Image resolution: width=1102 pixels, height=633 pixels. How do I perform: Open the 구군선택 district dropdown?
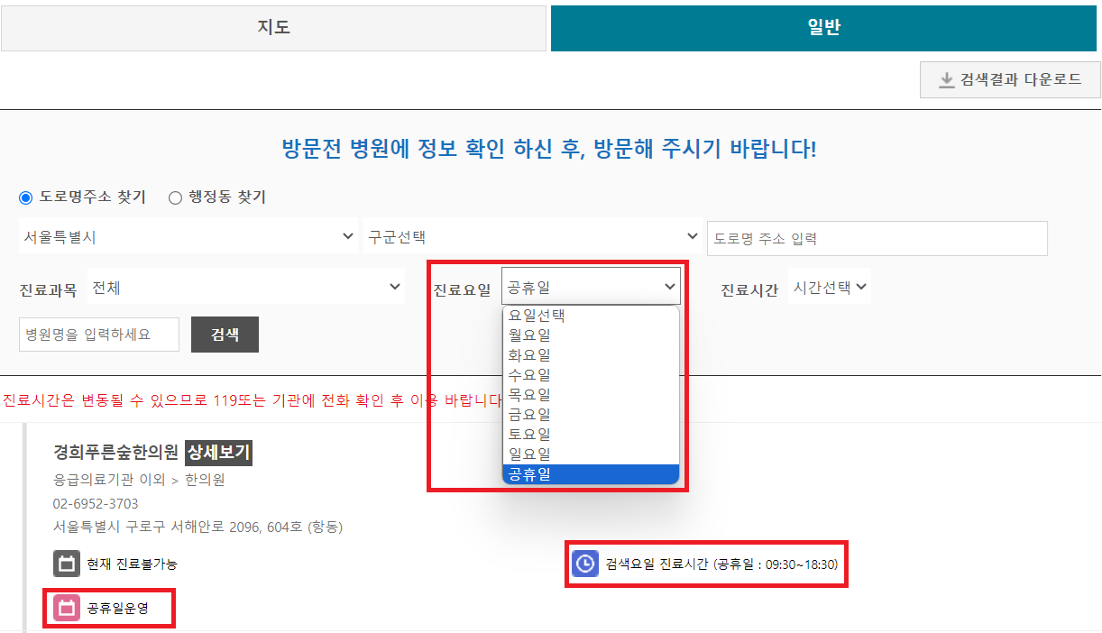point(532,237)
